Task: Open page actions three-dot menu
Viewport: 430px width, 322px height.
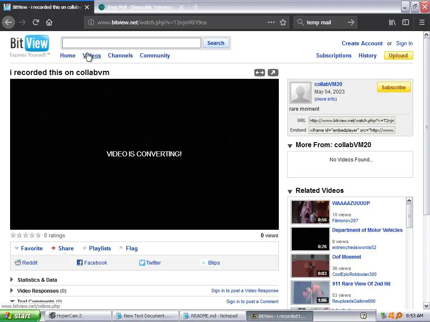Action: coord(271,22)
